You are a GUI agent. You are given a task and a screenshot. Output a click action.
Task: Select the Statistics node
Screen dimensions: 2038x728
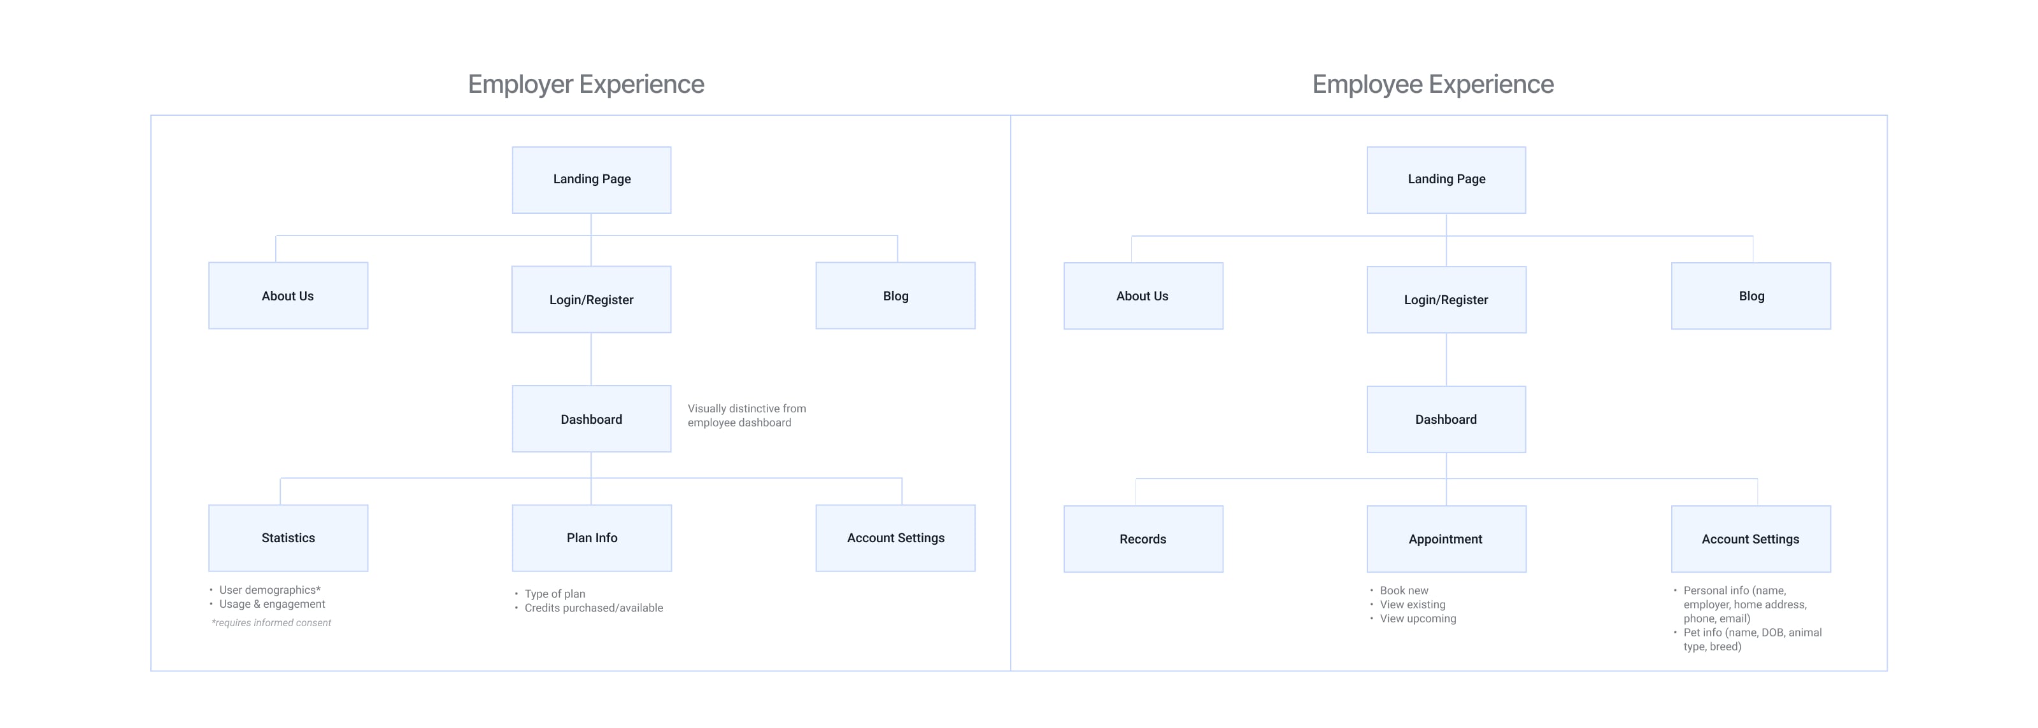(288, 538)
